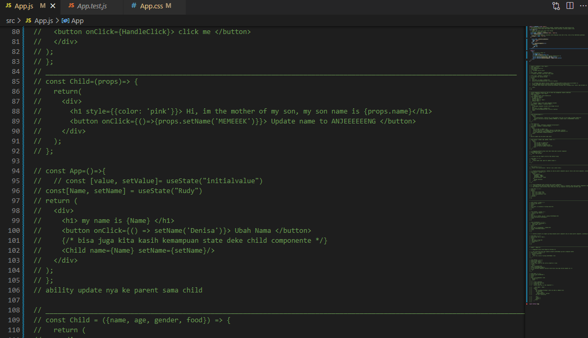This screenshot has width=588, height=338.
Task: Close the App.js editor tab
Action: pyautogui.click(x=53, y=6)
